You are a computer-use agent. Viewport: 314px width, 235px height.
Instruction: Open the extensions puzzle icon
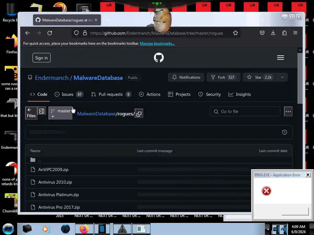pos(284,33)
